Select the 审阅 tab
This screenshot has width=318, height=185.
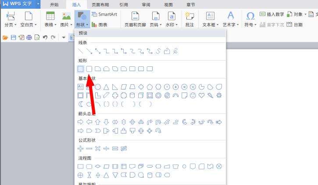tap(146, 4)
